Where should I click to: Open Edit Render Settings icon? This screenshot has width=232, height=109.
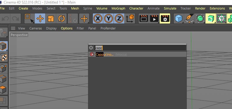click(x=165, y=19)
